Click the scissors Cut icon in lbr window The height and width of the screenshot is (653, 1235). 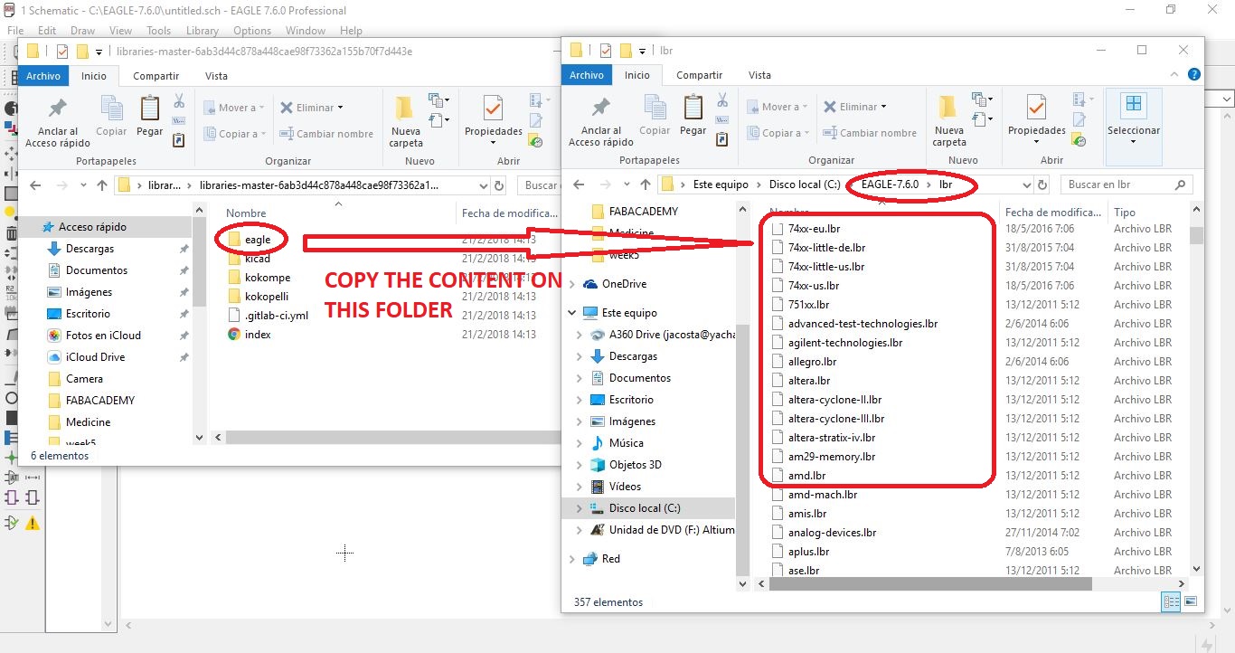point(722,99)
